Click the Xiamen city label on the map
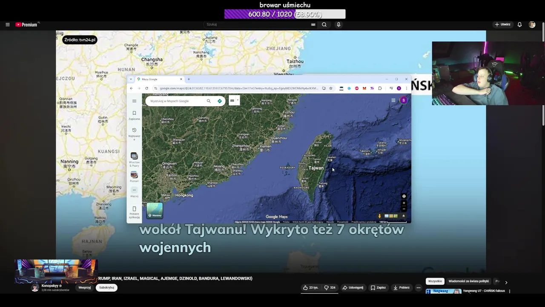 (x=265, y=146)
